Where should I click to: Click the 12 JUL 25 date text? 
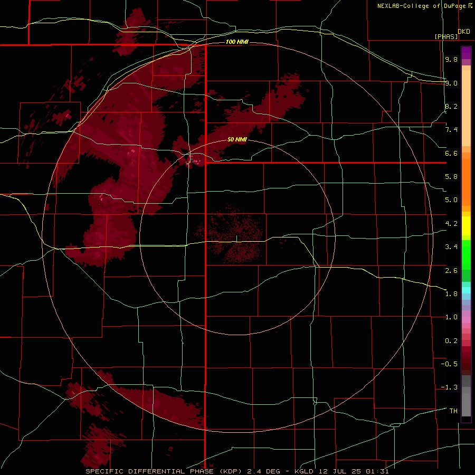(x=339, y=471)
